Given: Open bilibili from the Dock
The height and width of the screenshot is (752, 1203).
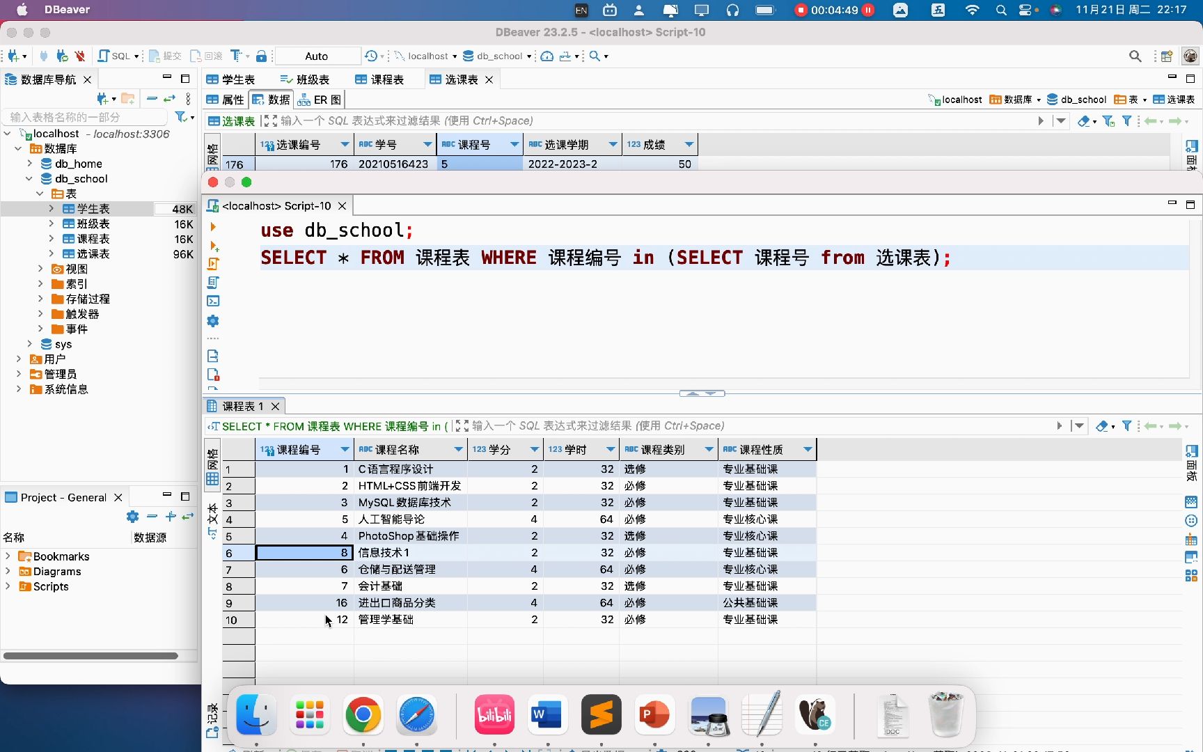Looking at the screenshot, I should 494,715.
